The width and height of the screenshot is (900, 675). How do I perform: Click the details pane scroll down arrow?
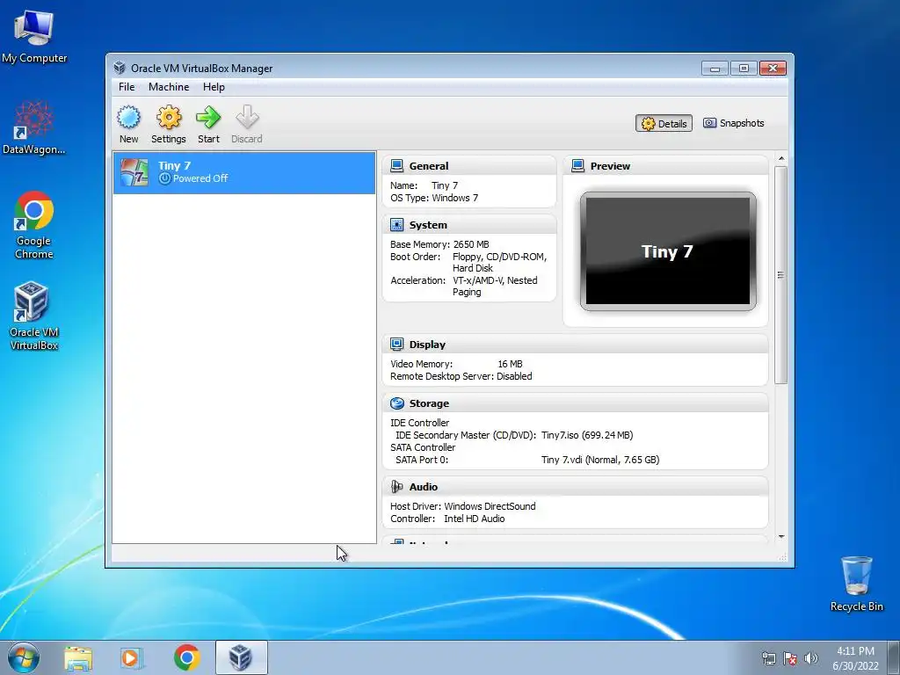780,537
